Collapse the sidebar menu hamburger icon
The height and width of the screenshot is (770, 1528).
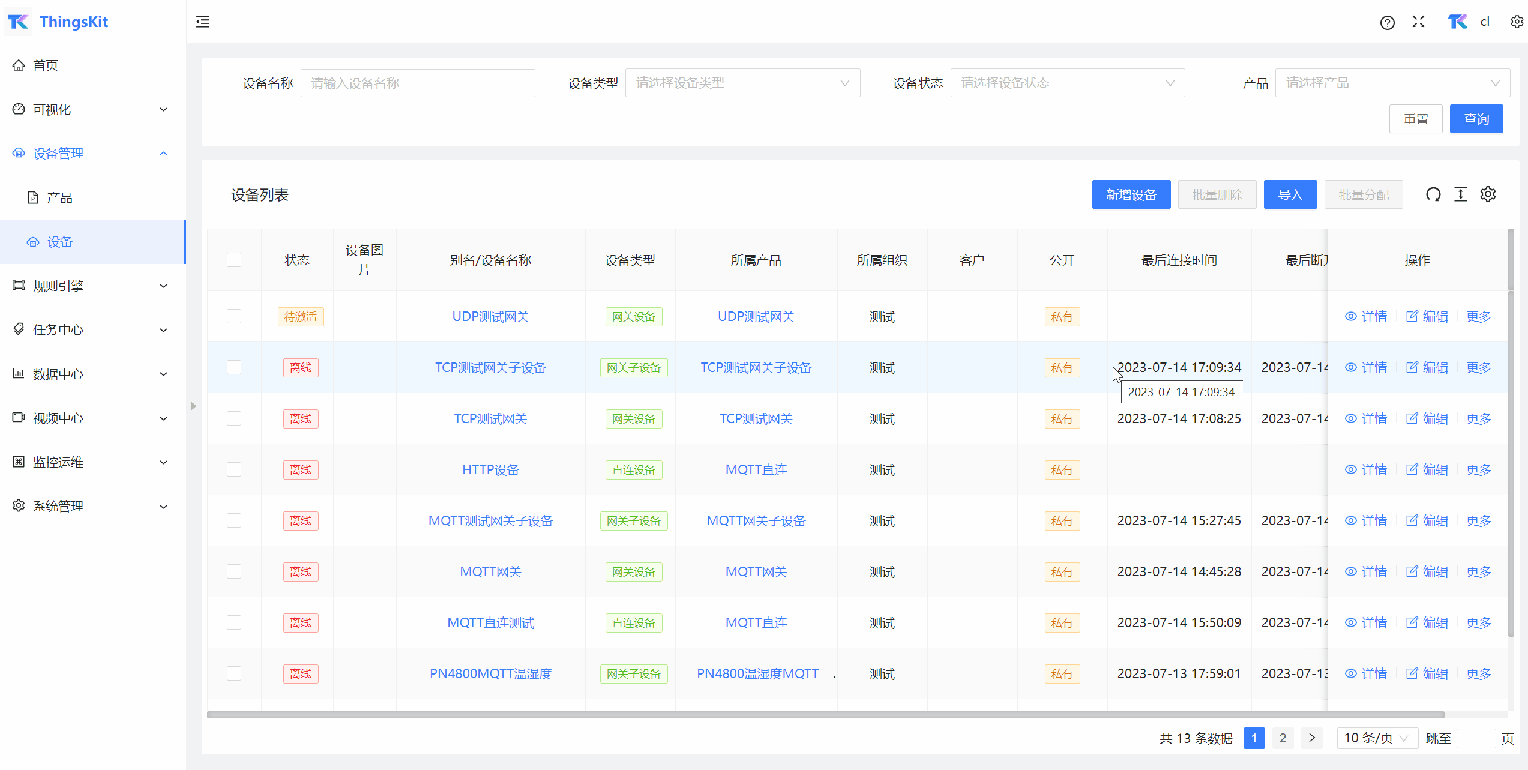coord(203,22)
